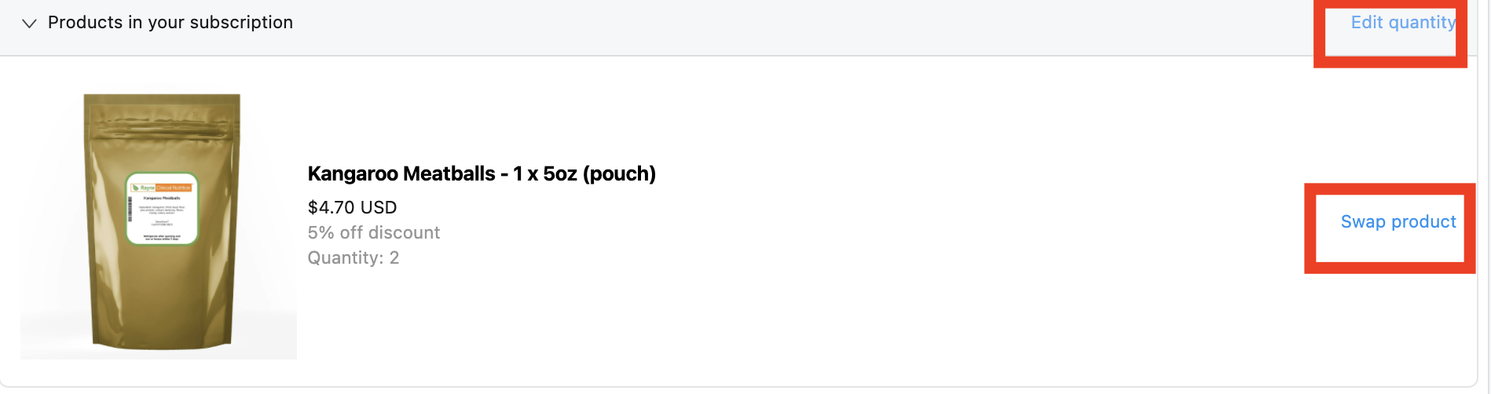Open the Kangaroo Meatballs pouch thumbnail

pyautogui.click(x=161, y=224)
